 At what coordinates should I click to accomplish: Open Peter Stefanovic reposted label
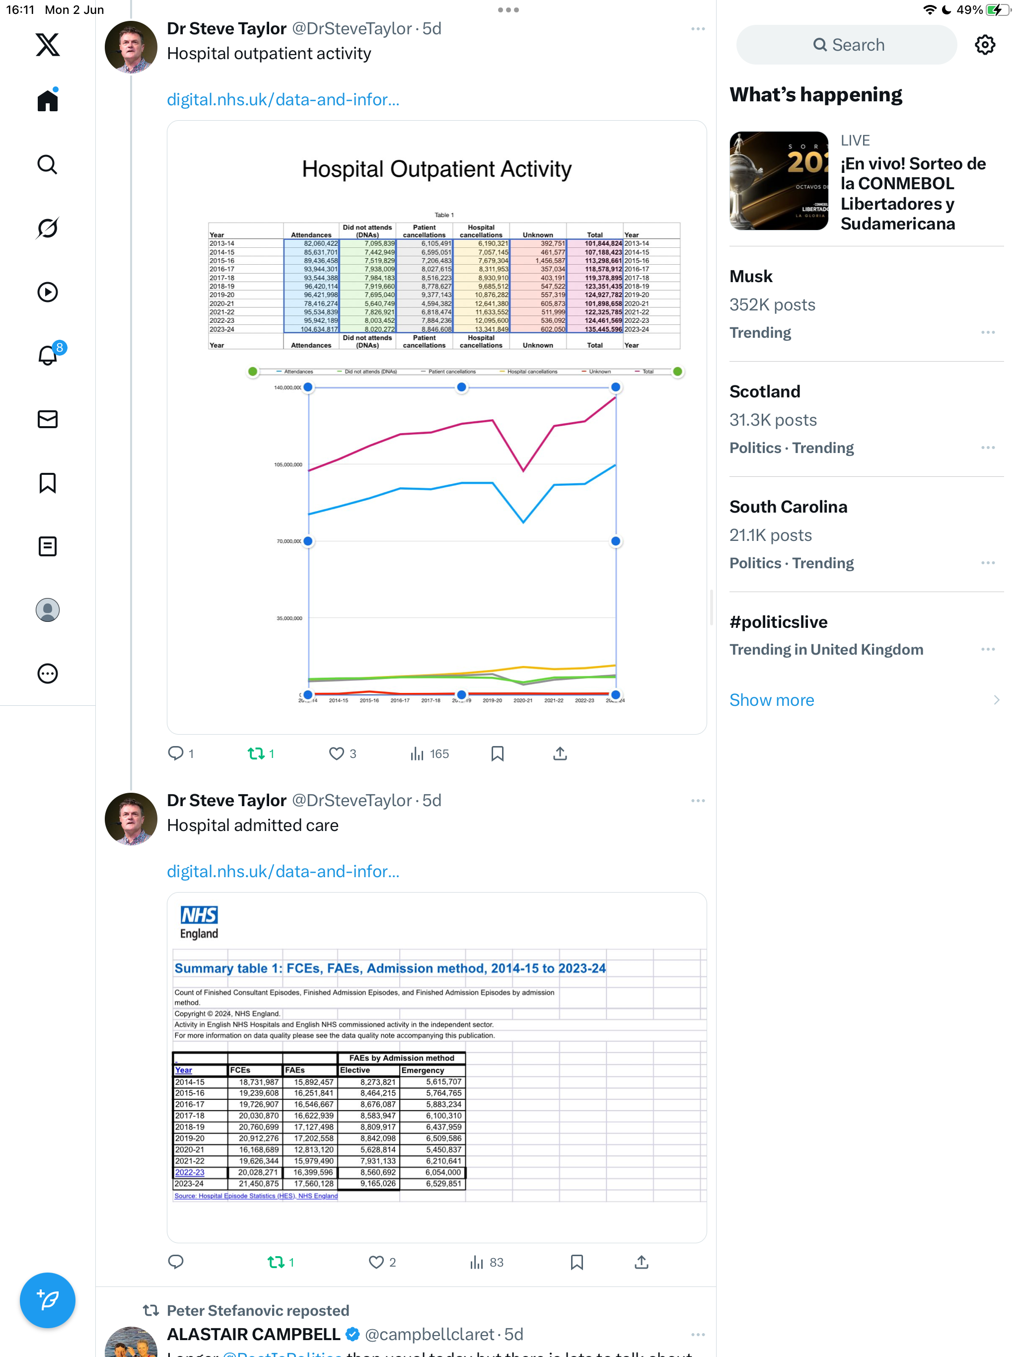click(258, 1310)
